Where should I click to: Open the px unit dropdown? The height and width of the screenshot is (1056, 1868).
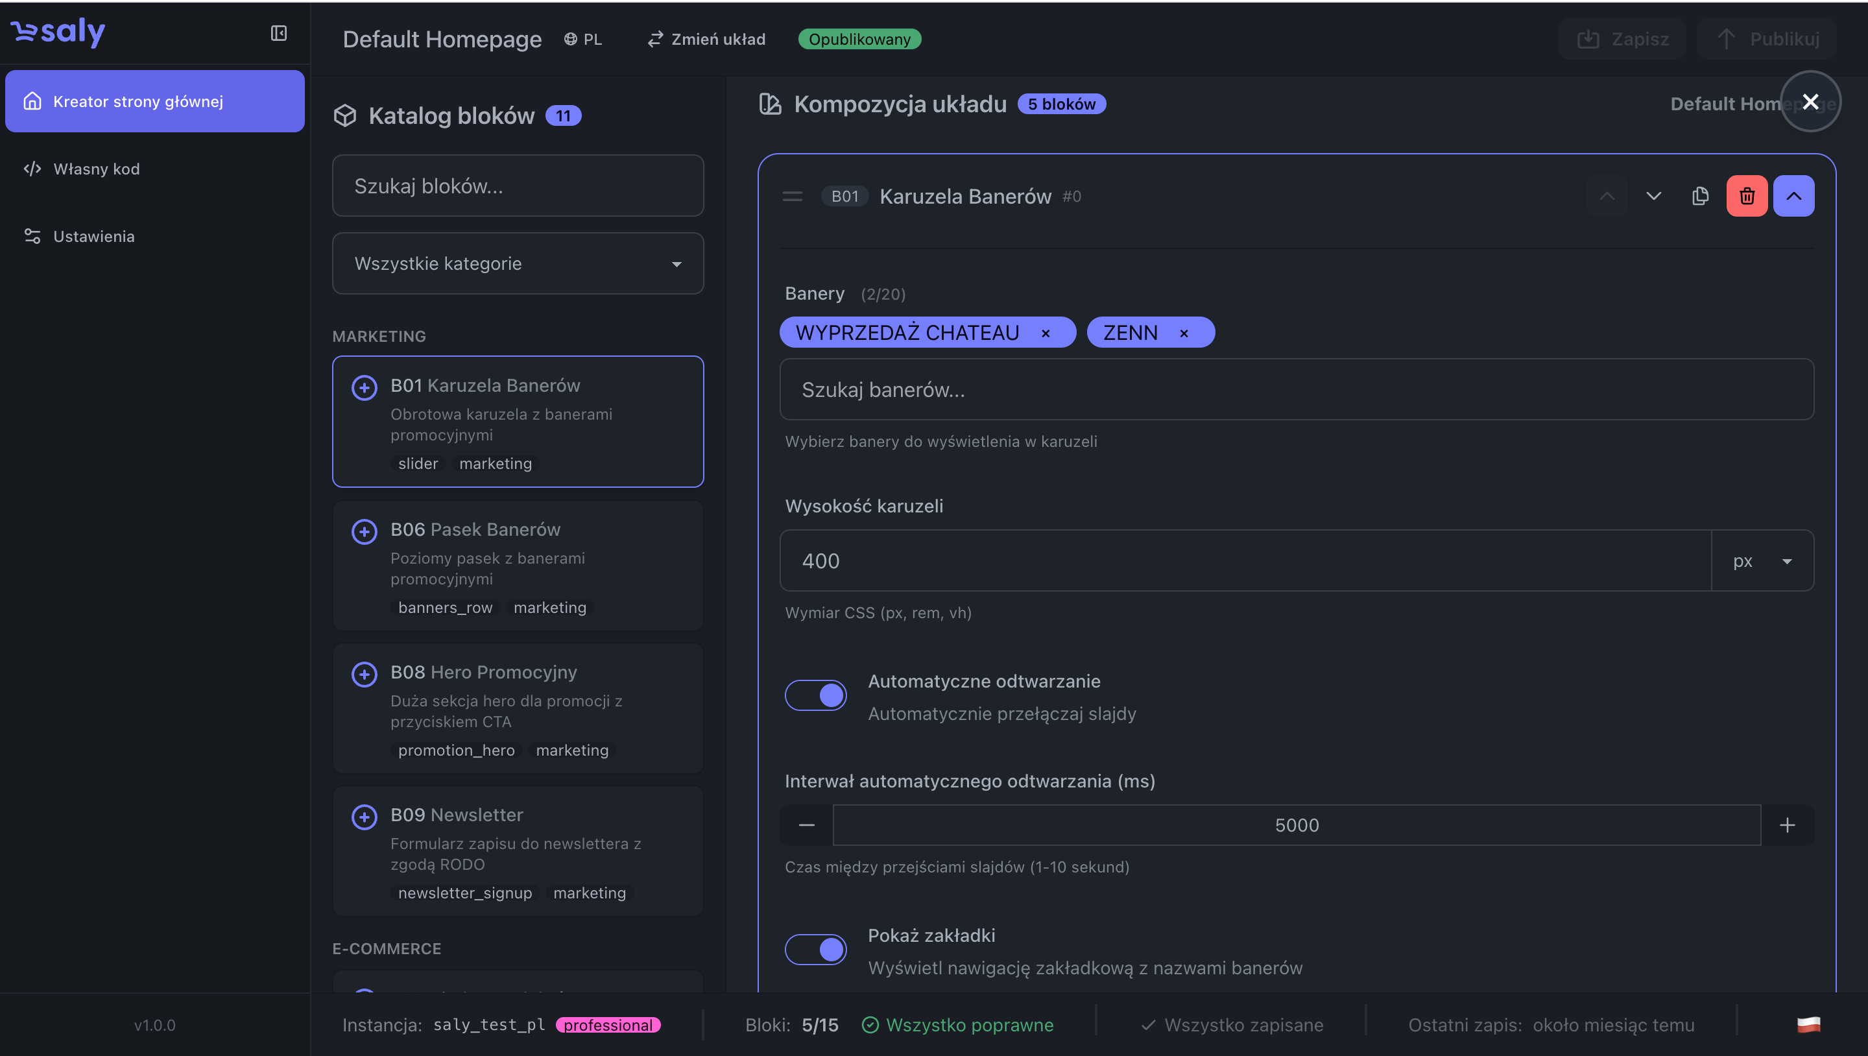tap(1762, 560)
